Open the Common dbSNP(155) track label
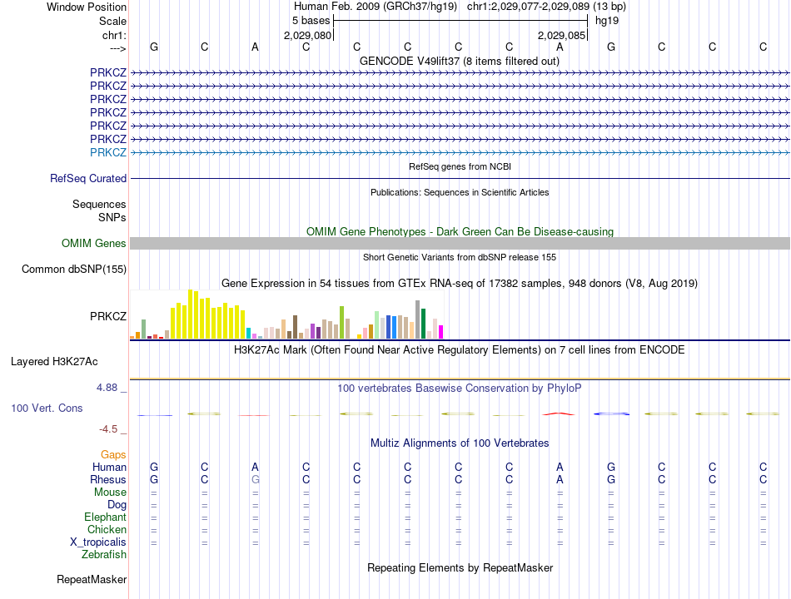This screenshot has height=599, width=791. (x=73, y=270)
